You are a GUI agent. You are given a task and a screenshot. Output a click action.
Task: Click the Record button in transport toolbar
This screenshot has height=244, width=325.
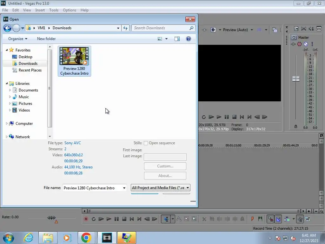(86, 219)
